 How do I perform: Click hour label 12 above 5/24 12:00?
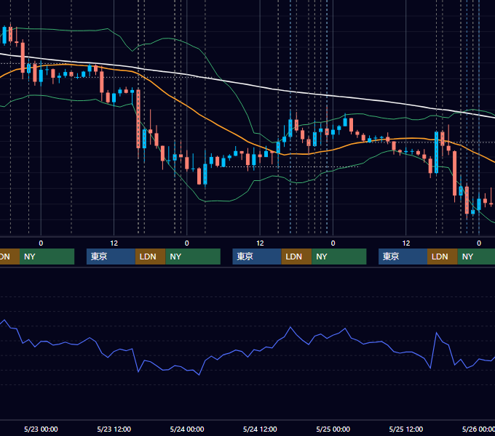[260, 243]
